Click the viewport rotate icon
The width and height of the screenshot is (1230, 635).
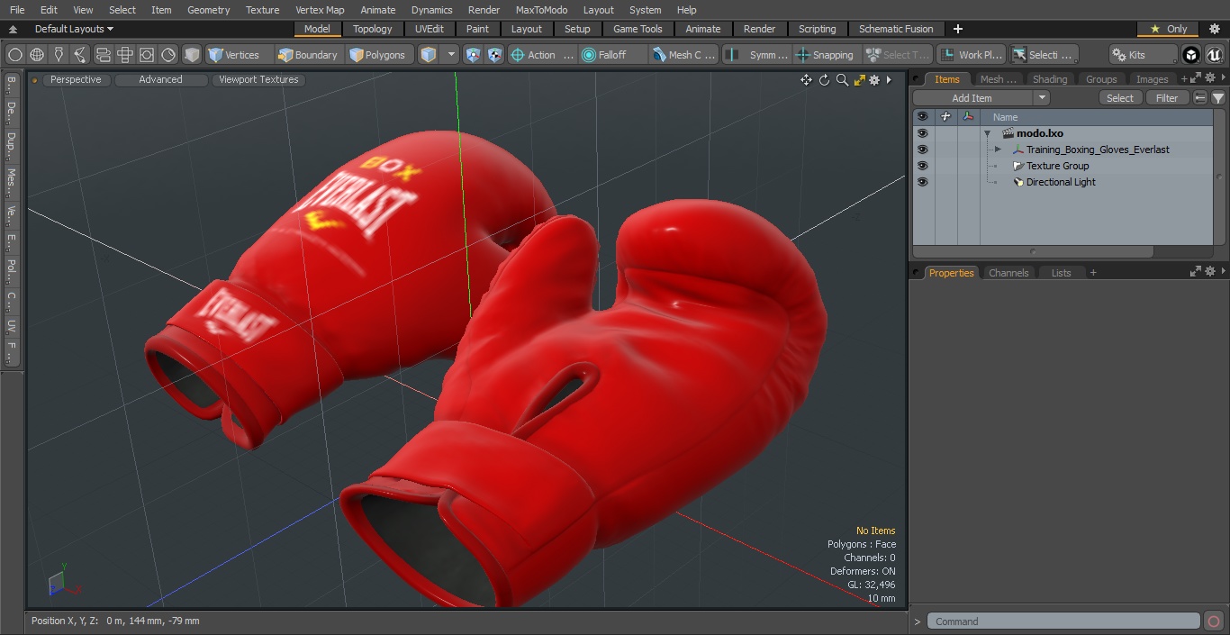pyautogui.click(x=824, y=80)
